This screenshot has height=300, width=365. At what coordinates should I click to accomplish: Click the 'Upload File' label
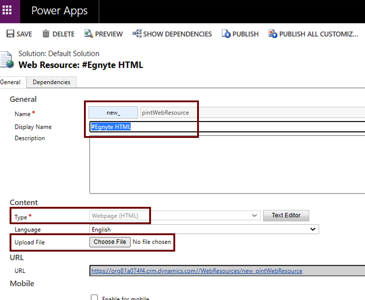coord(30,242)
